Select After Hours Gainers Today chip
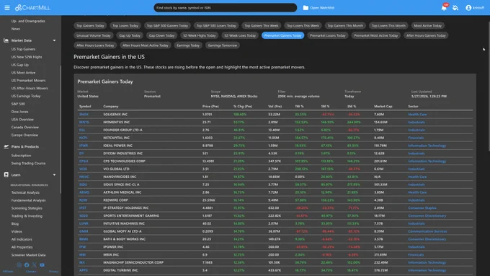The width and height of the screenshot is (490, 276). coord(426,35)
